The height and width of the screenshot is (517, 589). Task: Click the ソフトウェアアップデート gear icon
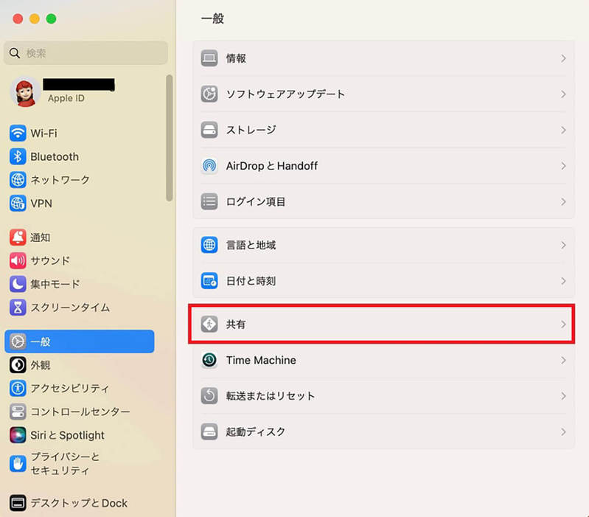pos(209,94)
